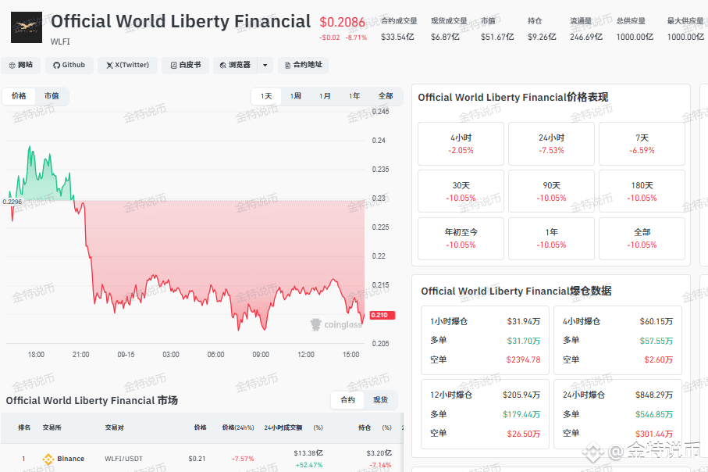Expand the 浏览器 dropdown arrow
Viewport: 708px width, 472px height.
pos(265,65)
